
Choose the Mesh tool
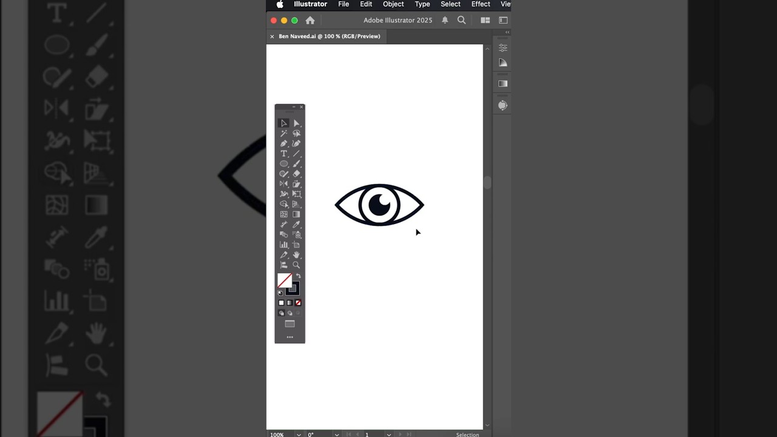click(x=283, y=214)
